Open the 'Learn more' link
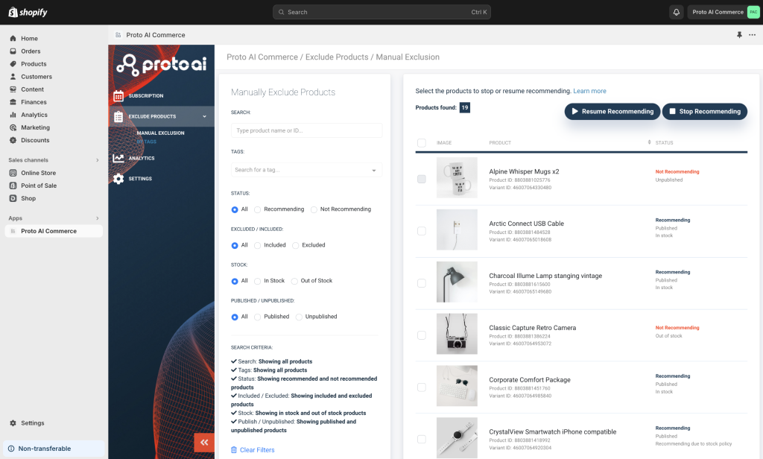 [x=589, y=90]
